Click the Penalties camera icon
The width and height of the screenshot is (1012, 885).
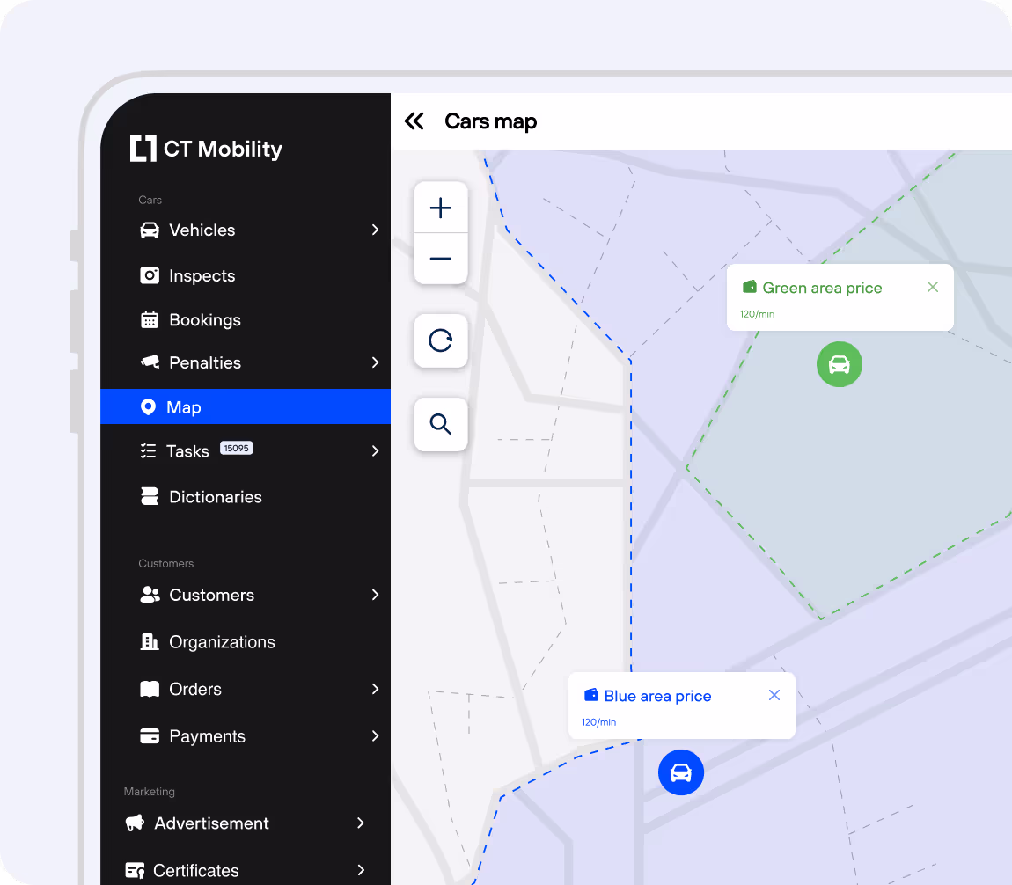[x=150, y=362]
